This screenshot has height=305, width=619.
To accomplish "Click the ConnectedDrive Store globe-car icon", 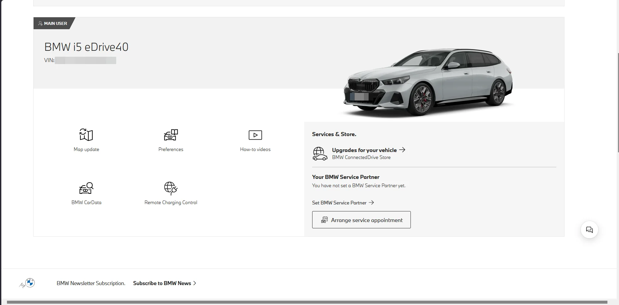I will 320,154.
